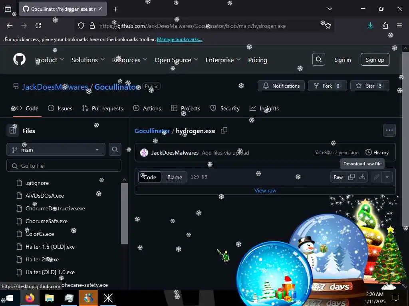Screen dimensions: 409x306
Task: Open File Explorer from the taskbar
Action: click(x=49, y=298)
